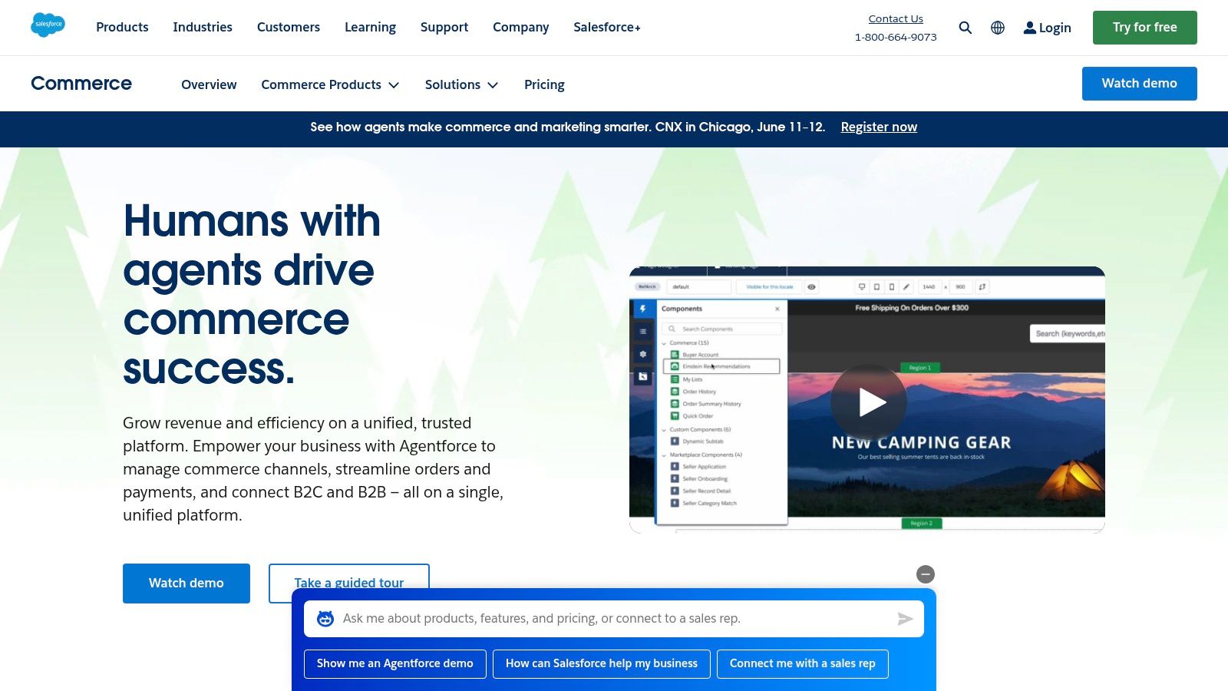The height and width of the screenshot is (691, 1228).
Task: Click Watch demo in the sub-navigation
Action: click(x=1140, y=84)
